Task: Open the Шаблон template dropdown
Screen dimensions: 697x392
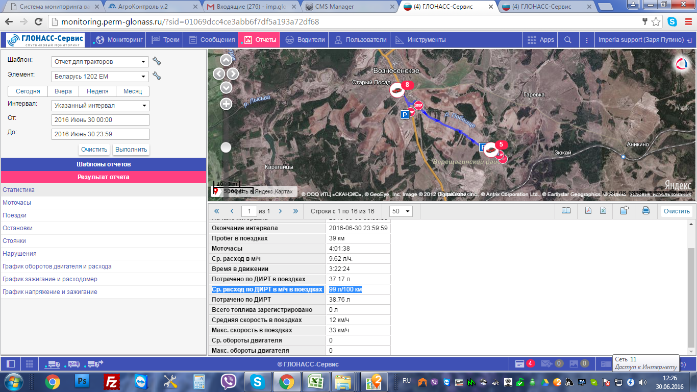Action: (100, 62)
